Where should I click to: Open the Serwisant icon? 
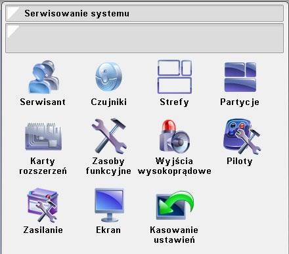[43, 77]
